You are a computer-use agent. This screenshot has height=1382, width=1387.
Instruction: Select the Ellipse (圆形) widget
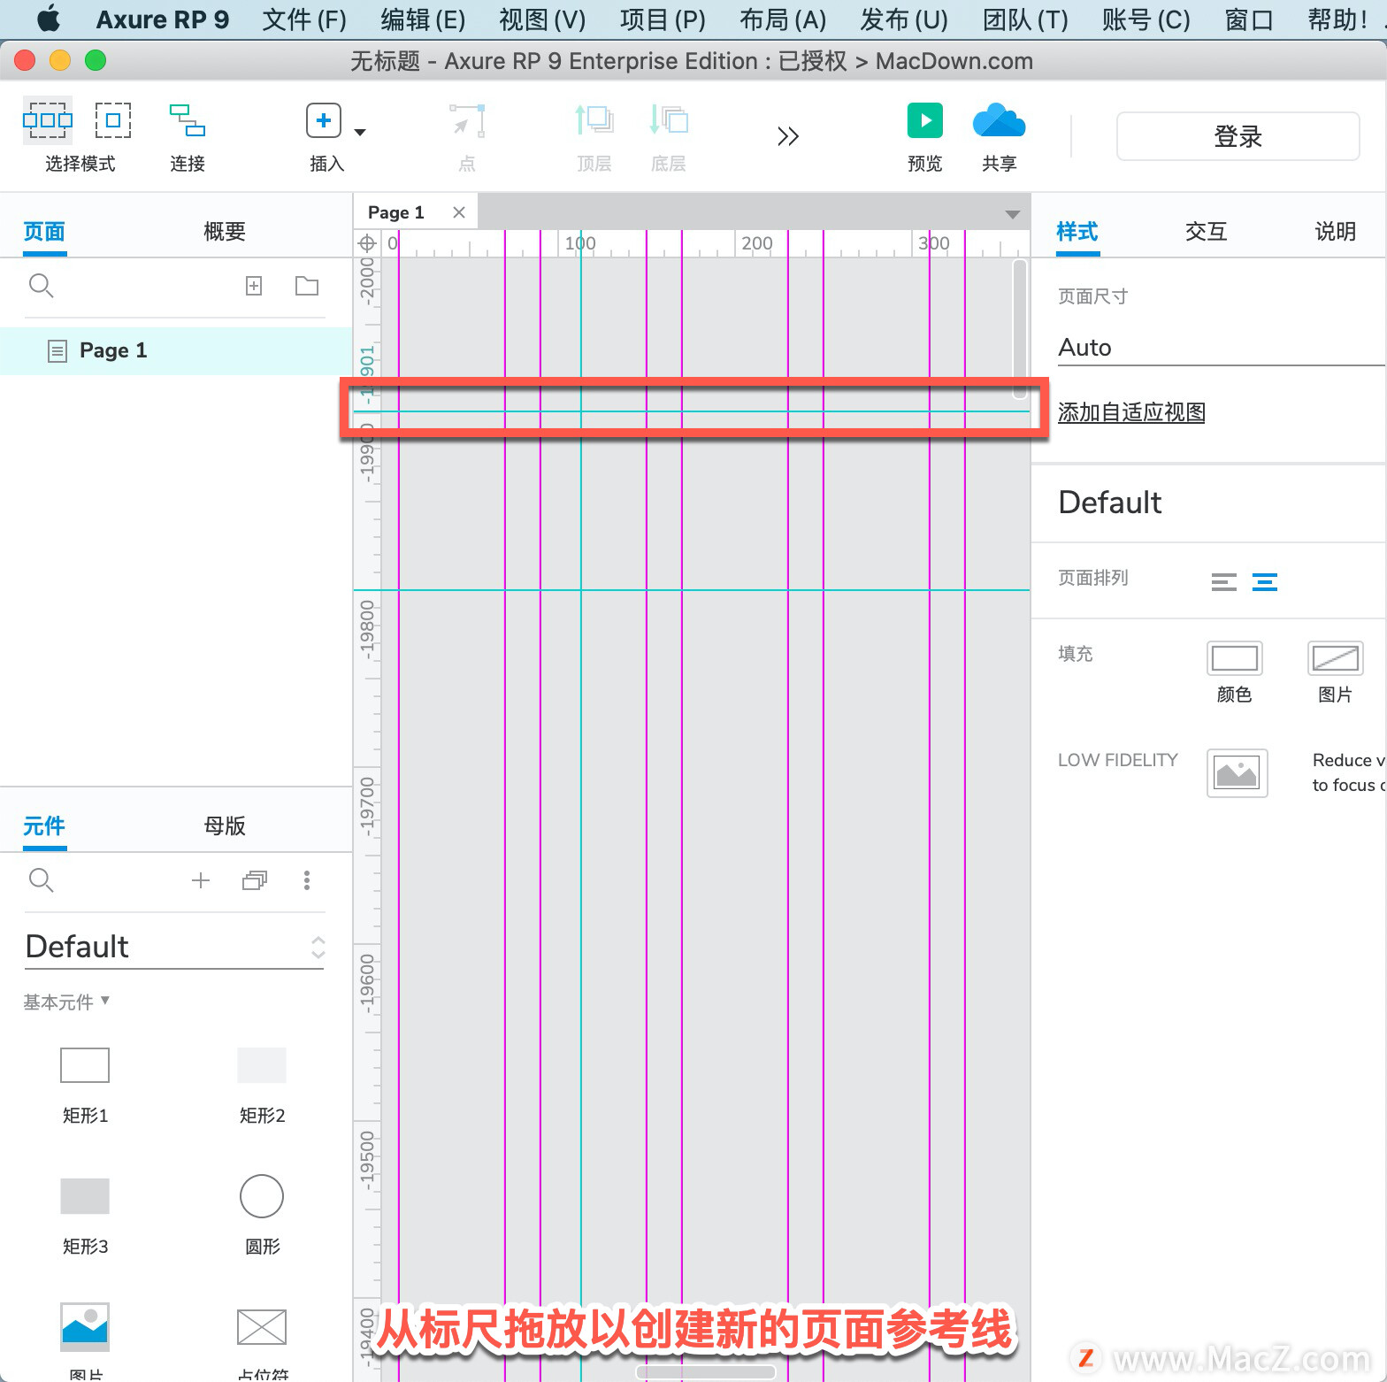[x=262, y=1196]
